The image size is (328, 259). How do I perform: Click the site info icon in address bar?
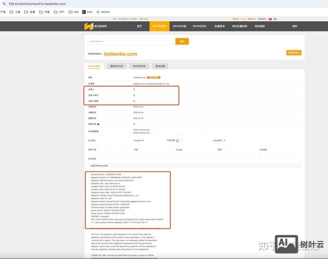point(4,3)
